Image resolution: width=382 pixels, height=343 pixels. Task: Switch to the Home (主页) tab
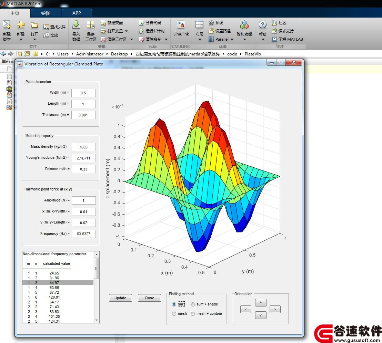pyautogui.click(x=15, y=13)
